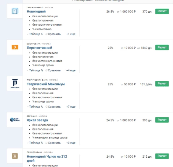173x167 pixels.
Task: Show +4 еще deposits from БыстроБанк
Action: tap(71, 70)
